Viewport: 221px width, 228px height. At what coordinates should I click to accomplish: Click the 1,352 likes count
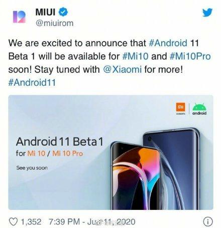[x=31, y=222]
